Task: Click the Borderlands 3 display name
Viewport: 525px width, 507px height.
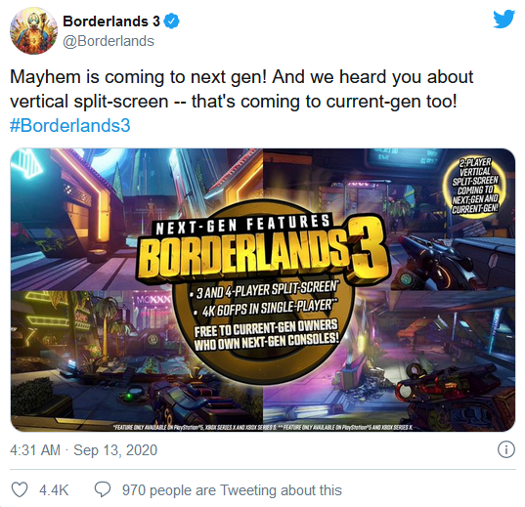Action: 111,21
